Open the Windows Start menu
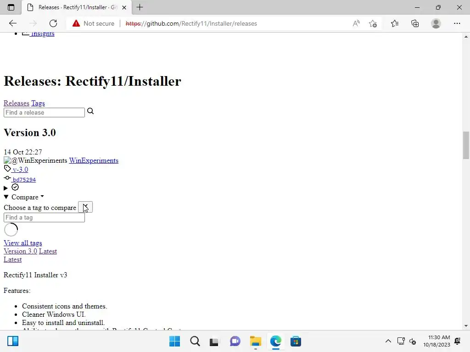Screen dimensions: 470x352 (x=174, y=341)
